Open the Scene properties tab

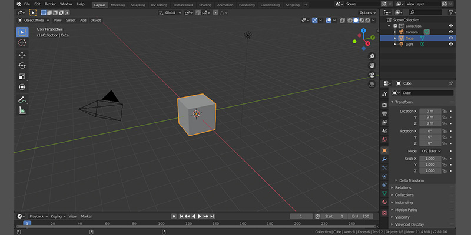[x=384, y=131]
